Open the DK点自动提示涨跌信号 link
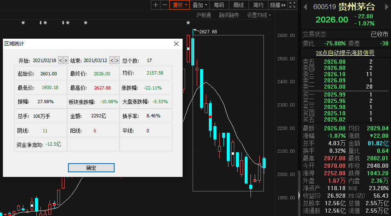This screenshot has width=391, height=216. [x=345, y=53]
